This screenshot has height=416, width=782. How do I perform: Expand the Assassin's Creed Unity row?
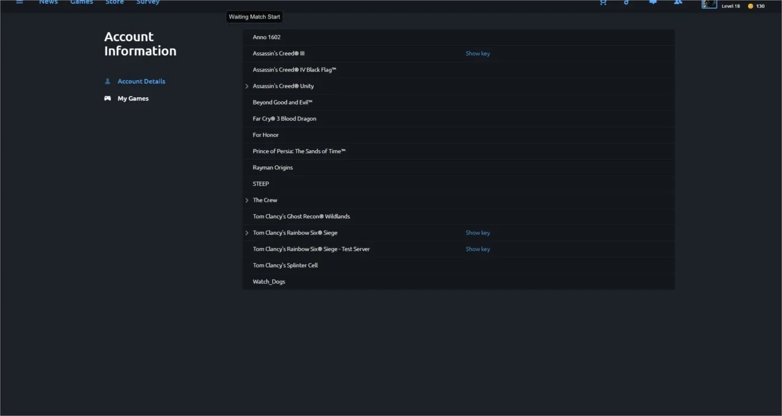click(x=247, y=86)
